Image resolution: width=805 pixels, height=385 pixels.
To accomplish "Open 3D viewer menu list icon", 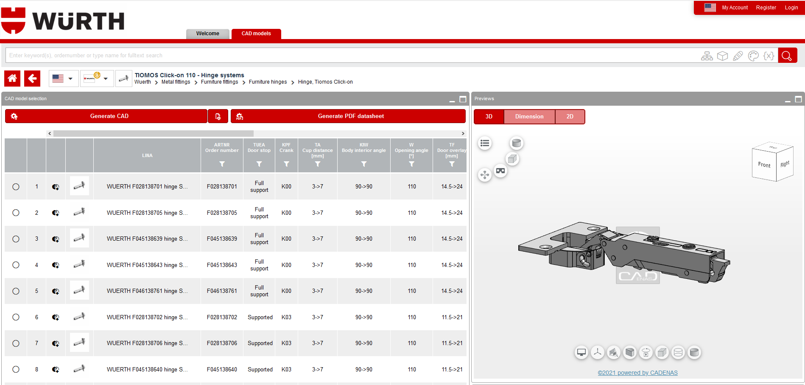I will (485, 143).
